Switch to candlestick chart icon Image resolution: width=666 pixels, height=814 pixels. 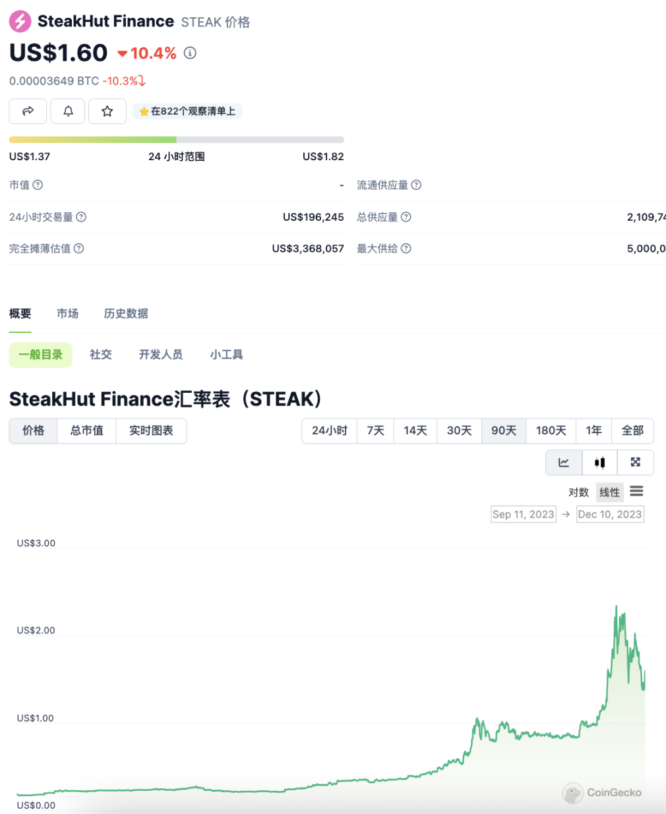[x=599, y=463]
